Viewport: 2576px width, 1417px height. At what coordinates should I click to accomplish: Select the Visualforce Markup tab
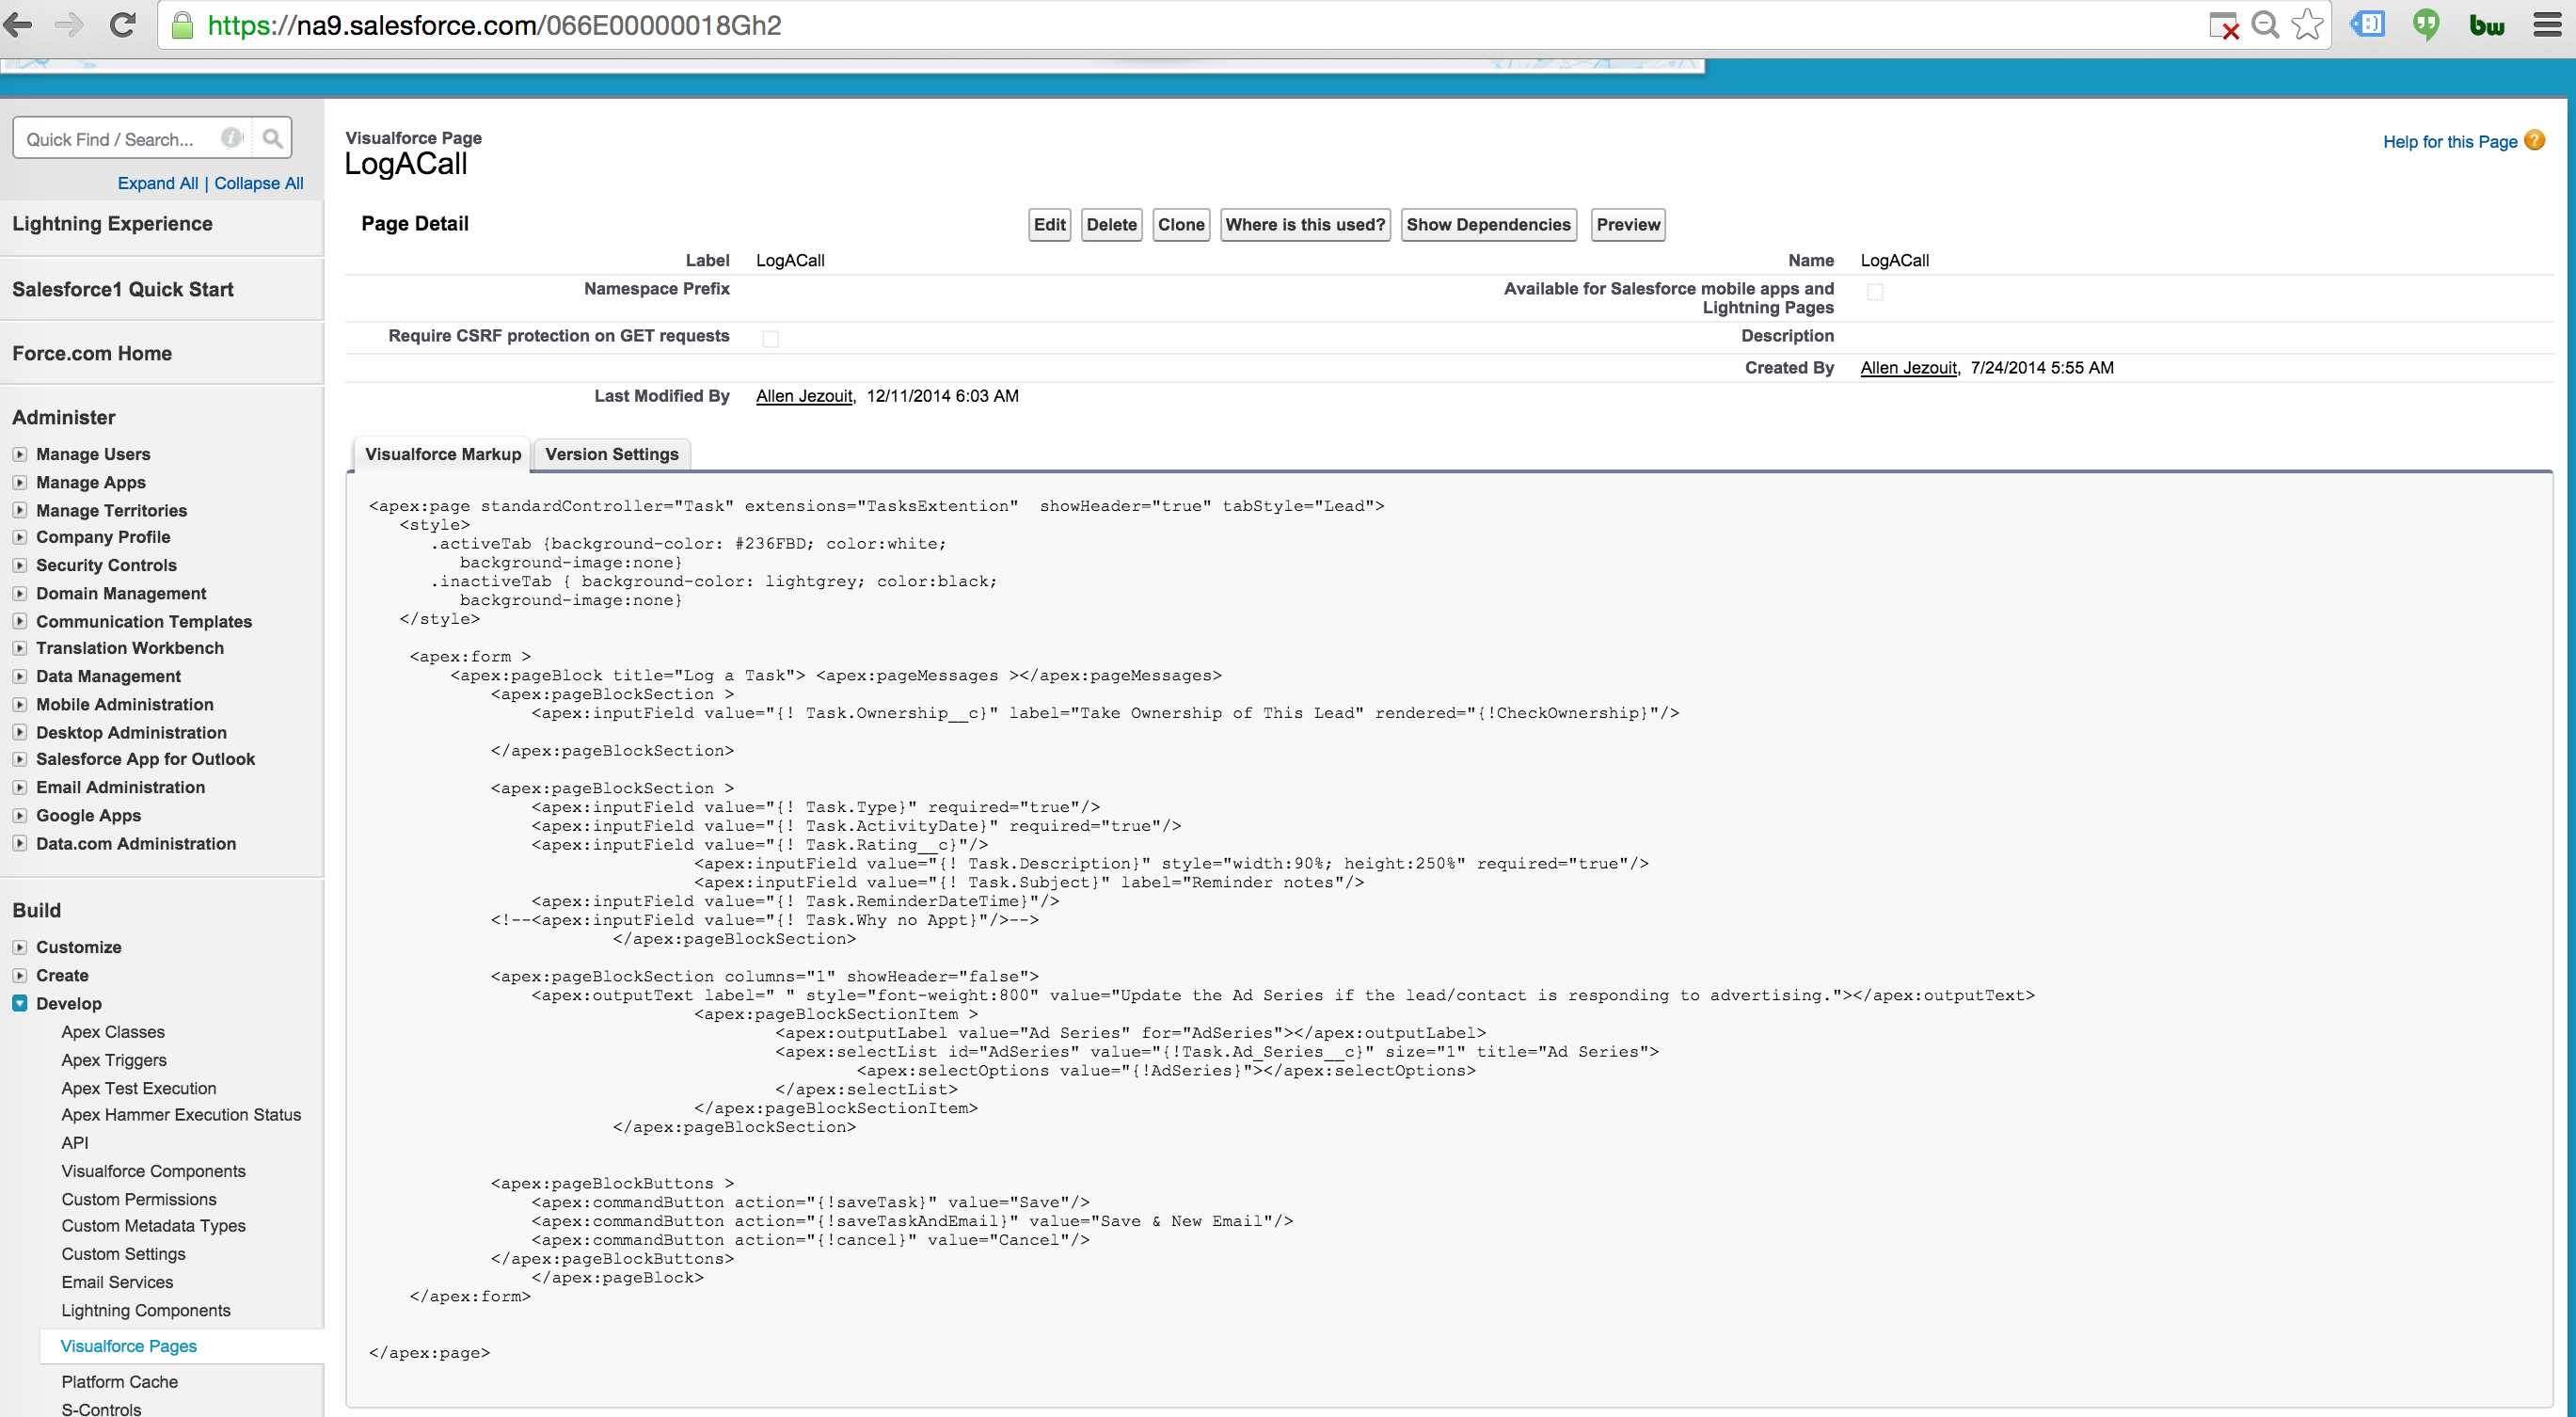pyautogui.click(x=442, y=454)
